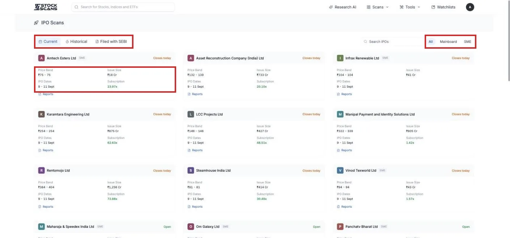The width and height of the screenshot is (510, 238).
Task: Click the 72.88x subscription value
Action: pyautogui.click(x=112, y=199)
